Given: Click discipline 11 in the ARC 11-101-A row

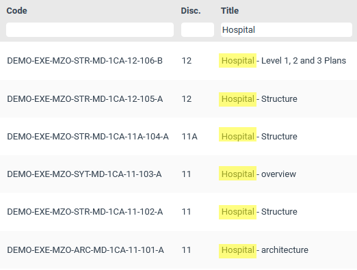Looking at the screenshot, I should pos(186,250).
